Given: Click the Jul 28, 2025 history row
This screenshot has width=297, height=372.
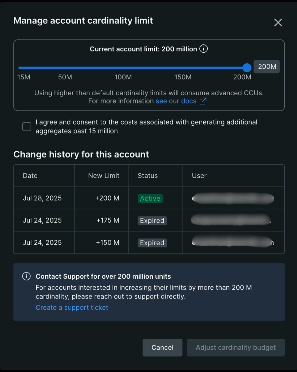Looking at the screenshot, I should [x=149, y=198].
